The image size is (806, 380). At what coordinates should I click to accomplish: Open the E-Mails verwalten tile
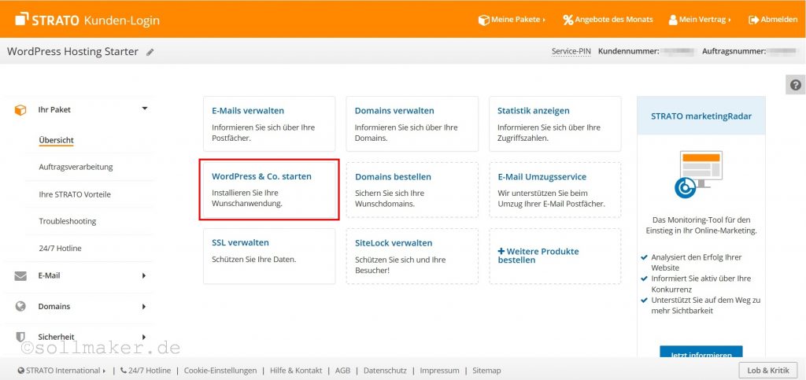(x=269, y=124)
